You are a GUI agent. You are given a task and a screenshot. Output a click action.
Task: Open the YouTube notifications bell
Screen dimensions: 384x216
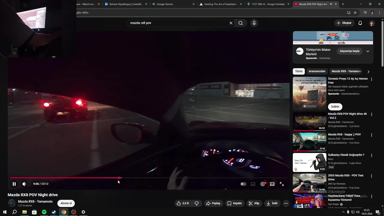(360, 23)
